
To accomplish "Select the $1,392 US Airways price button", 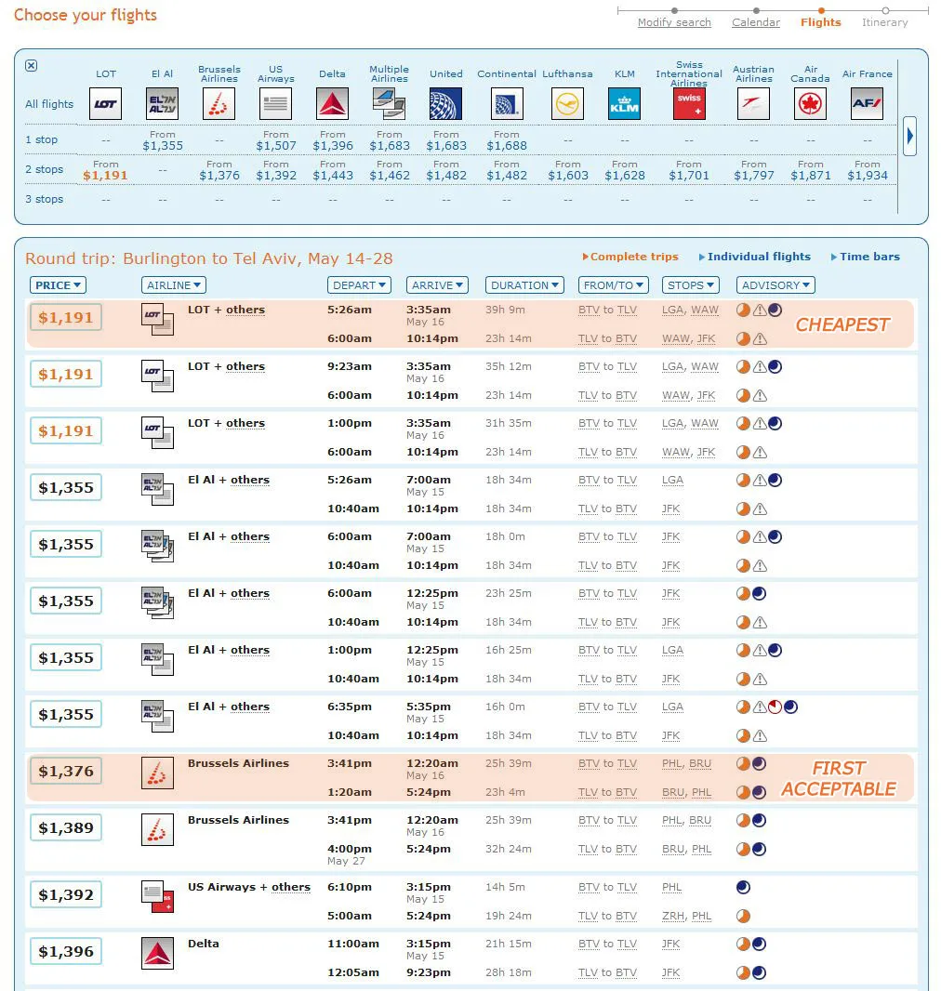I will click(x=66, y=895).
